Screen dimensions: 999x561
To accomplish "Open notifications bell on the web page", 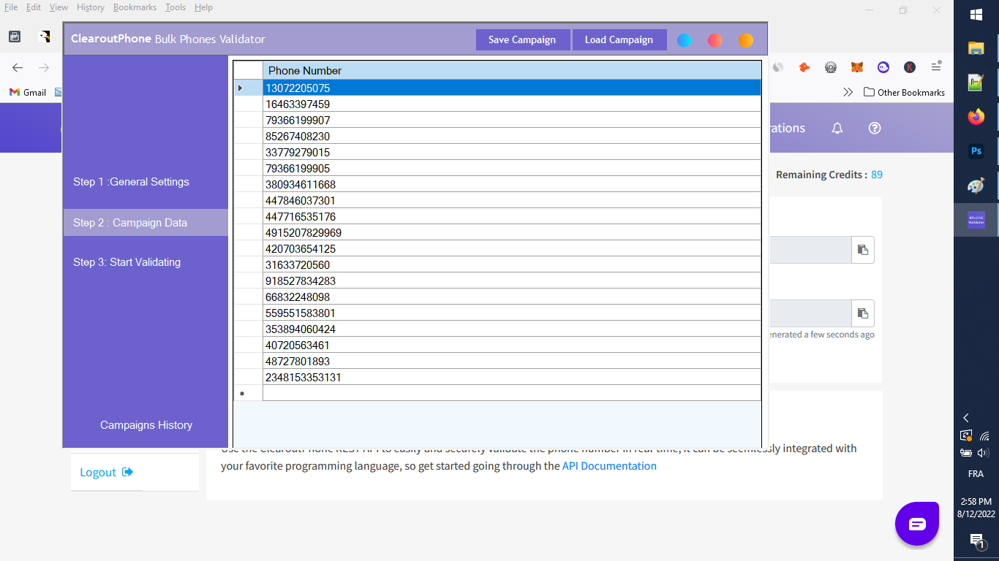I will [837, 128].
